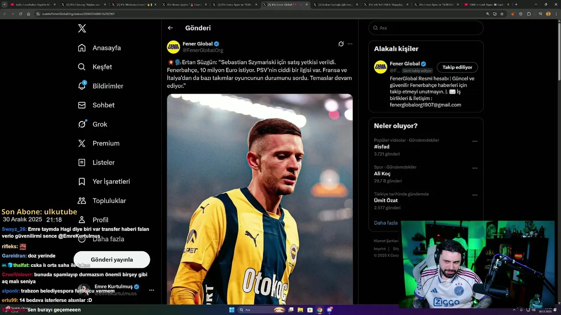The width and height of the screenshot is (561, 315).
Task: Reload the page
Action: click(x=21, y=14)
